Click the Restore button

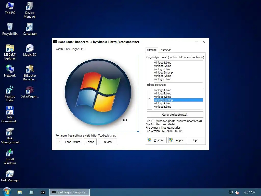coord(157,140)
